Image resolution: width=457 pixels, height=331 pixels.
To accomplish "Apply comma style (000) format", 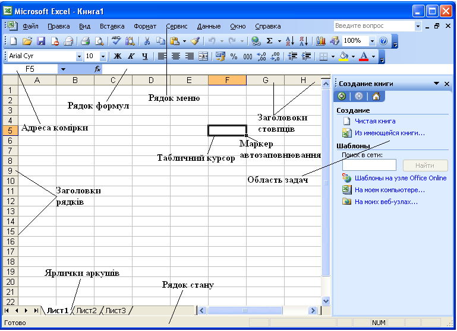I will point(247,56).
